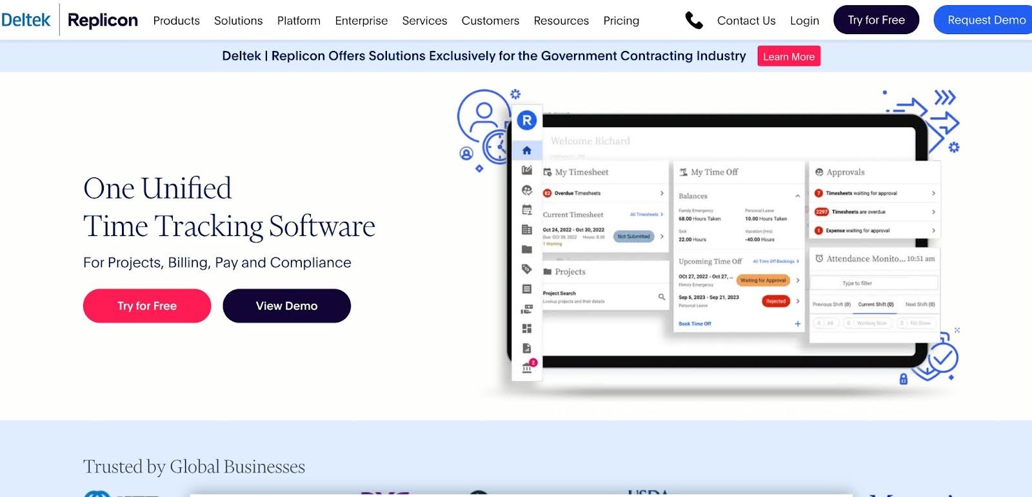Click the red Learn More banner button
The height and width of the screenshot is (497, 1032).
pos(789,56)
